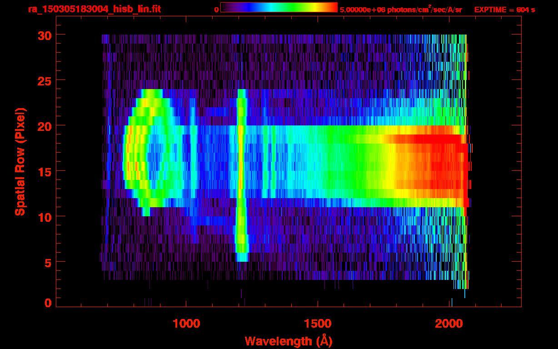This screenshot has height=349, width=558.
Task: Click the EXPTIME = 604 s label
Action: (x=504, y=10)
